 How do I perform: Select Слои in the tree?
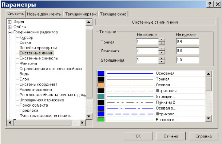tap(24, 79)
